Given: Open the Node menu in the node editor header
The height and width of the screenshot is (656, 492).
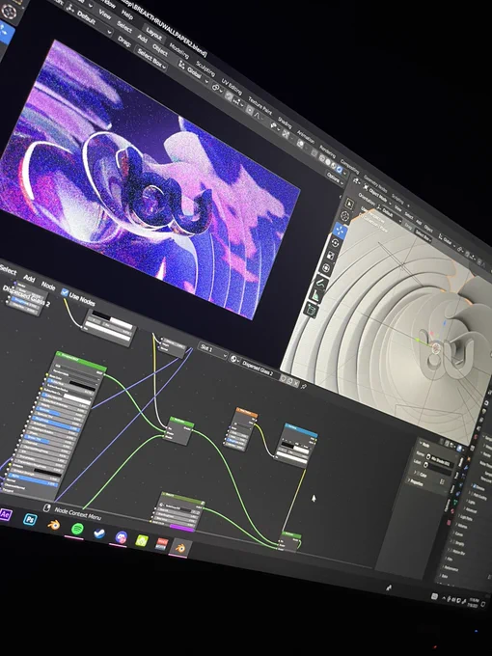Looking at the screenshot, I should click(48, 286).
